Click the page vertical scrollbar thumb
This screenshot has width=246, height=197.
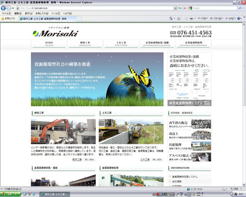[244, 66]
